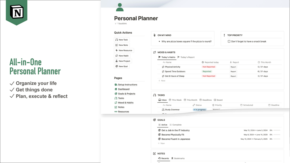Click the Mood & Habits loop icon
This screenshot has height=163, width=290.
pos(155,52)
